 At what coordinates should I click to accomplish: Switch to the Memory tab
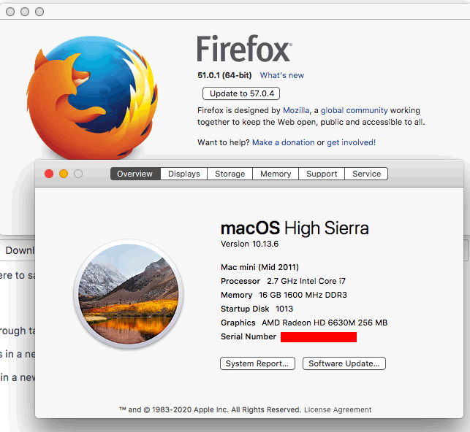(x=276, y=174)
